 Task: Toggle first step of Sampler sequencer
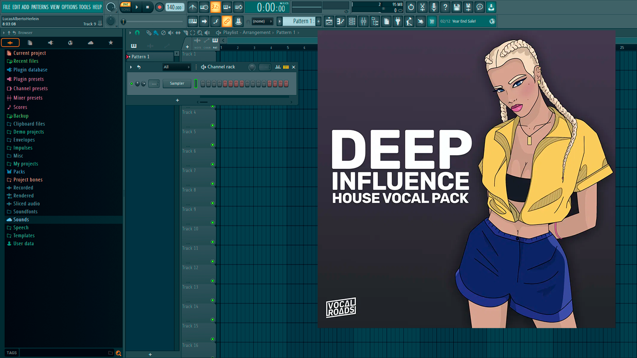pyautogui.click(x=203, y=83)
